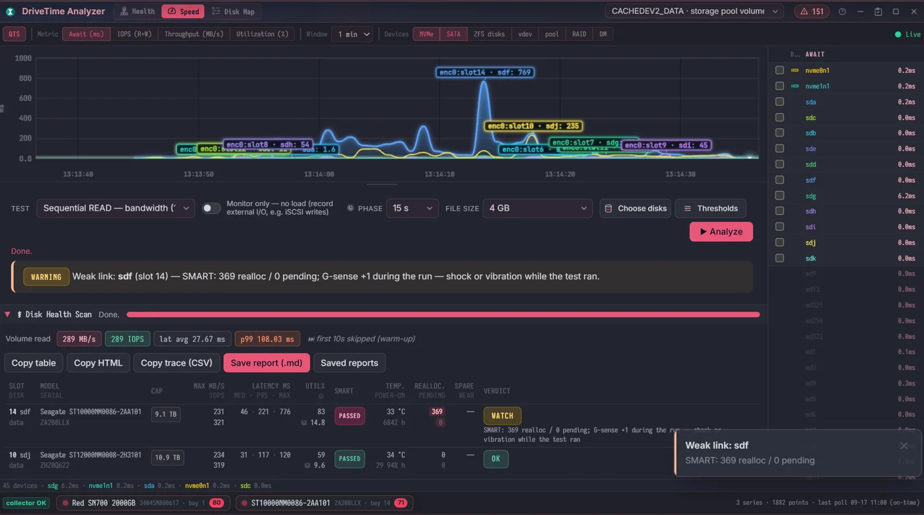The height and width of the screenshot is (515, 924).
Task: Open Saved reports
Action: [x=350, y=362]
